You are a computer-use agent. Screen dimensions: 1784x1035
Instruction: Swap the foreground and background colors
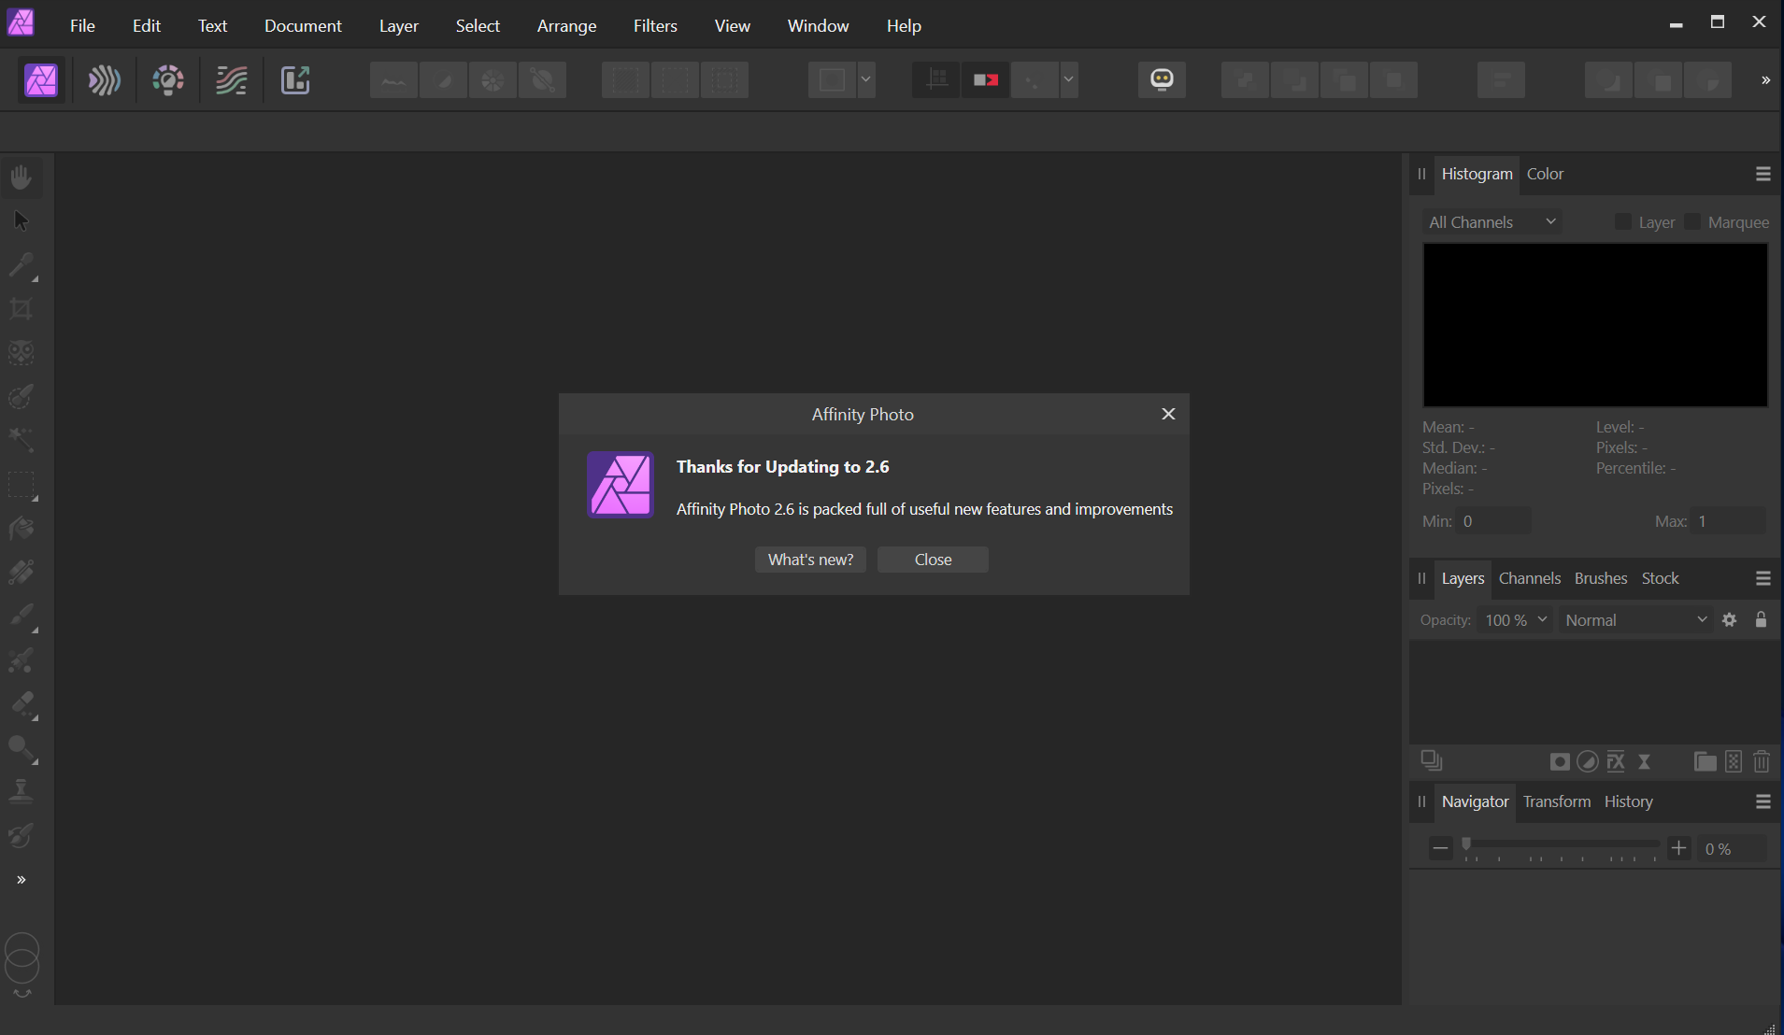22,993
